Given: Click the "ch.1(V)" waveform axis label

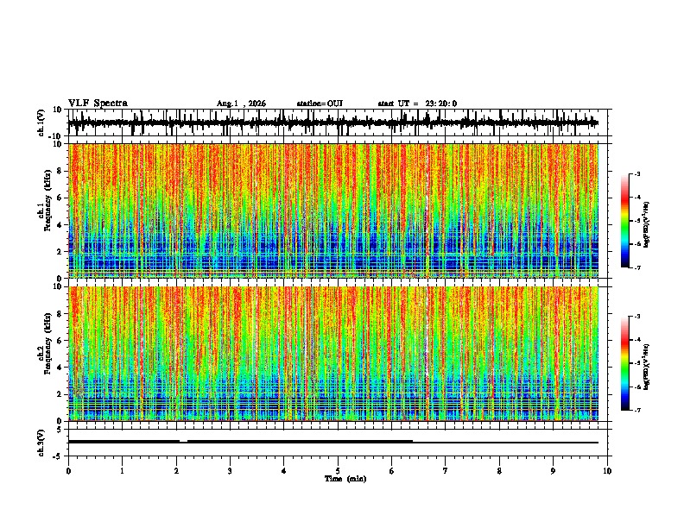Looking at the screenshot, I should 41,123.
